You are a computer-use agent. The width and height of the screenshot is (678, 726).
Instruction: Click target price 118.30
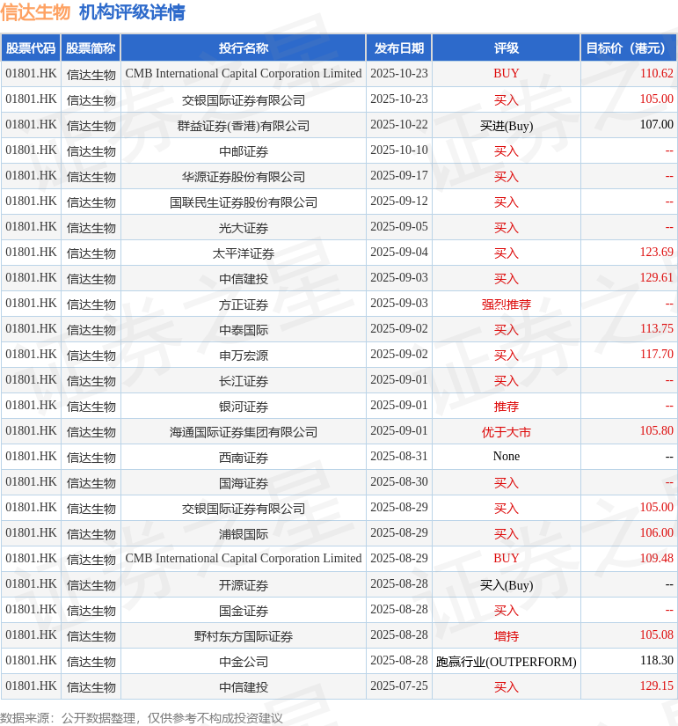click(x=656, y=660)
